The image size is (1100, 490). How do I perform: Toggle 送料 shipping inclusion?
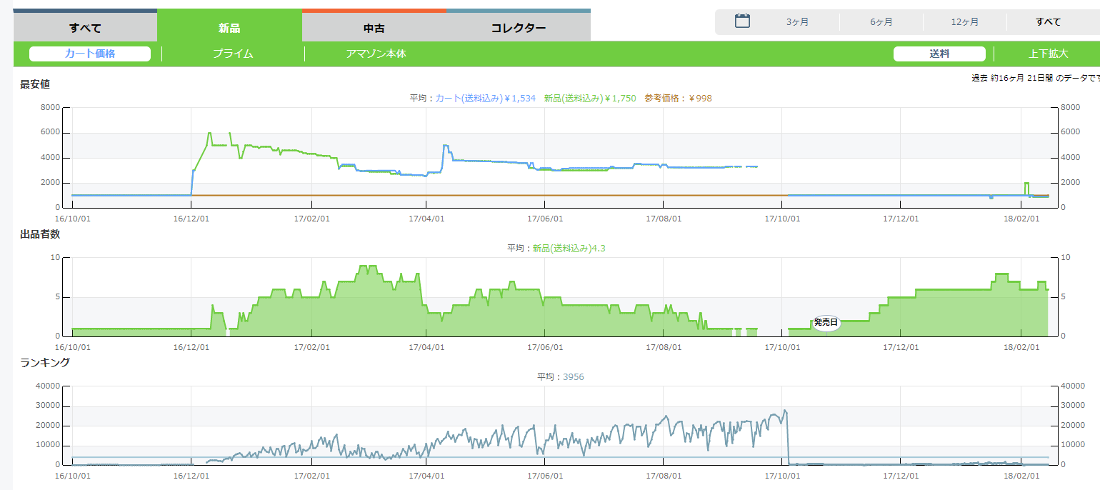(x=939, y=54)
